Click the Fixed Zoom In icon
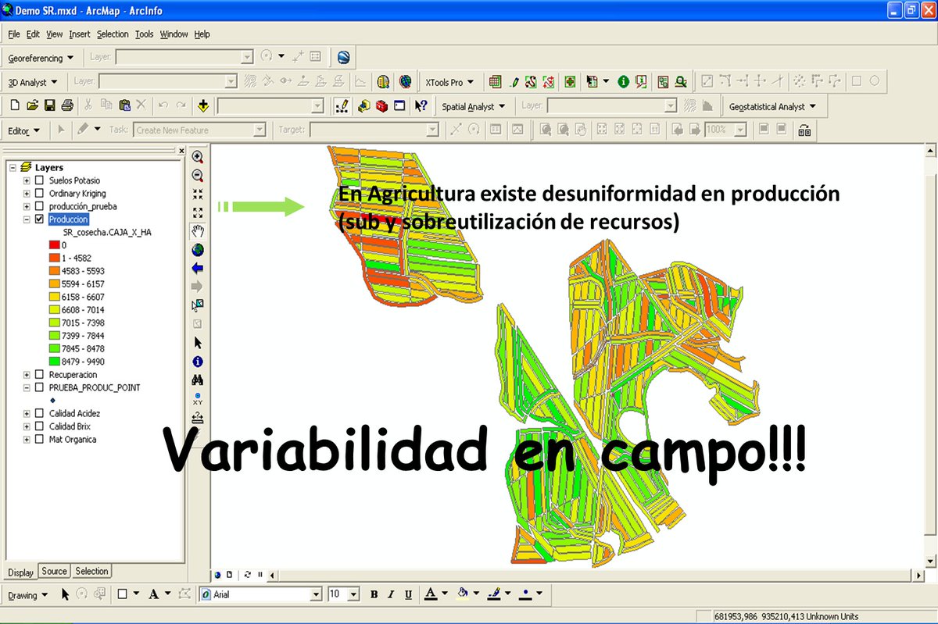The height and width of the screenshot is (624, 938). click(198, 194)
